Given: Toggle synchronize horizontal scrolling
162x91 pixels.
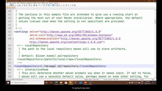Looking at the screenshot, I should click(x=46, y=5).
